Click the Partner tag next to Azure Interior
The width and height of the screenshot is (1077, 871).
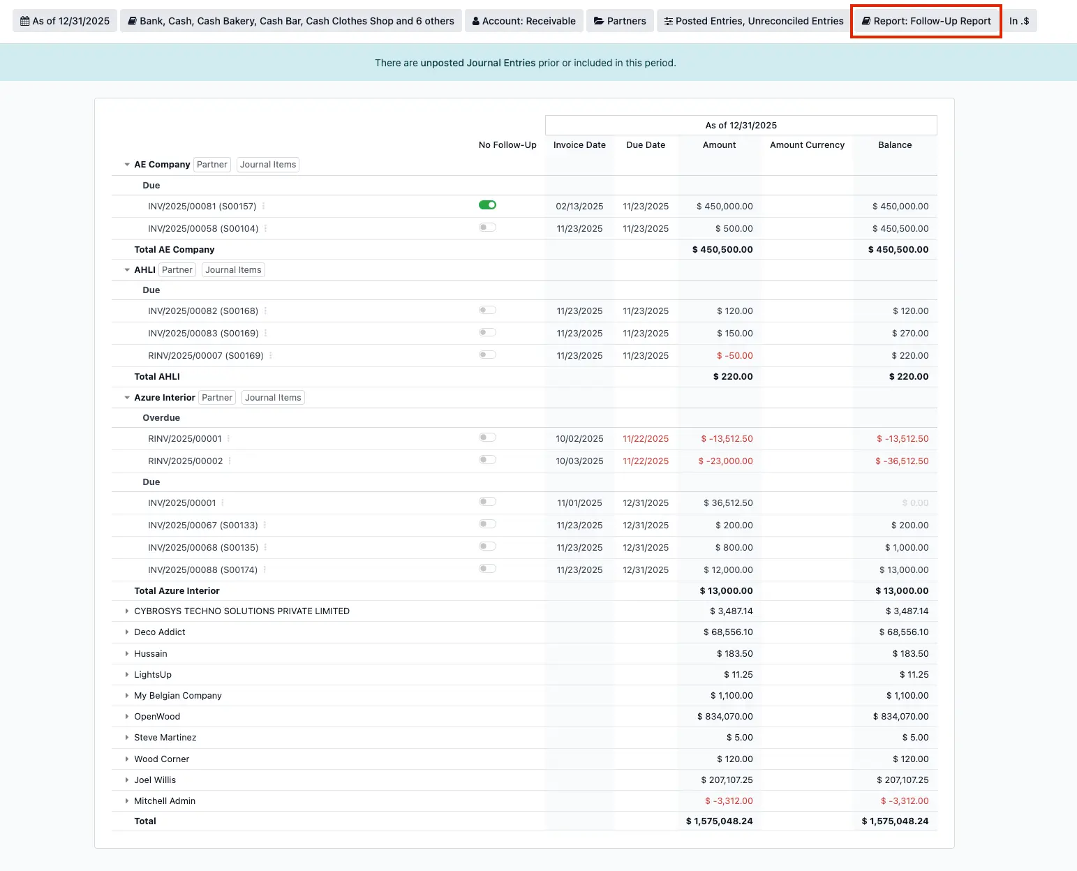[216, 397]
